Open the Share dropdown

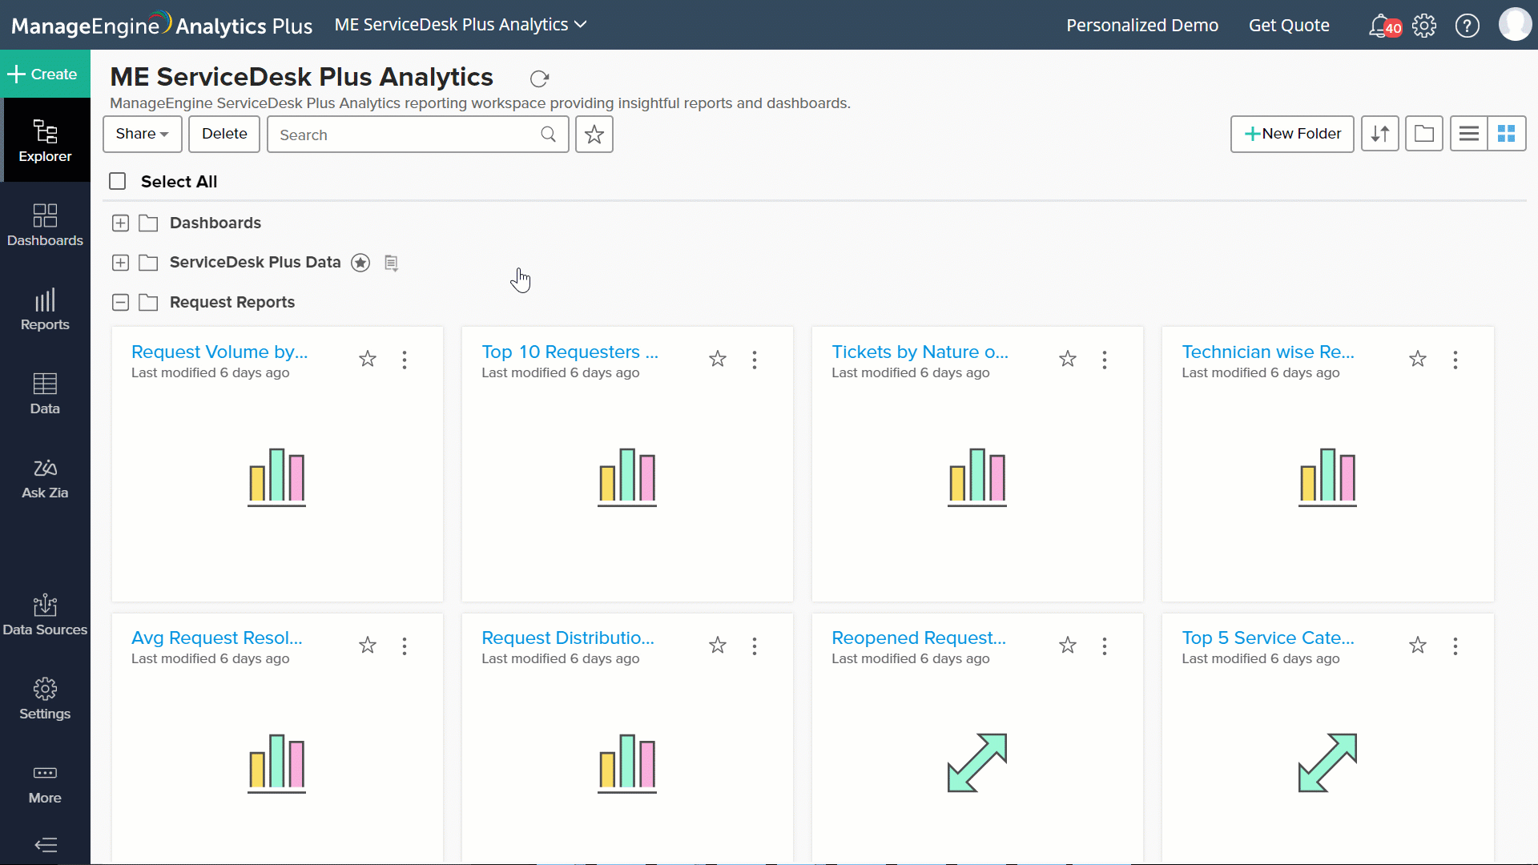pyautogui.click(x=142, y=134)
